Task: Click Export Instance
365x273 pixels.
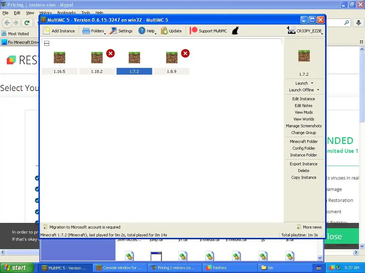Action: pos(304,164)
